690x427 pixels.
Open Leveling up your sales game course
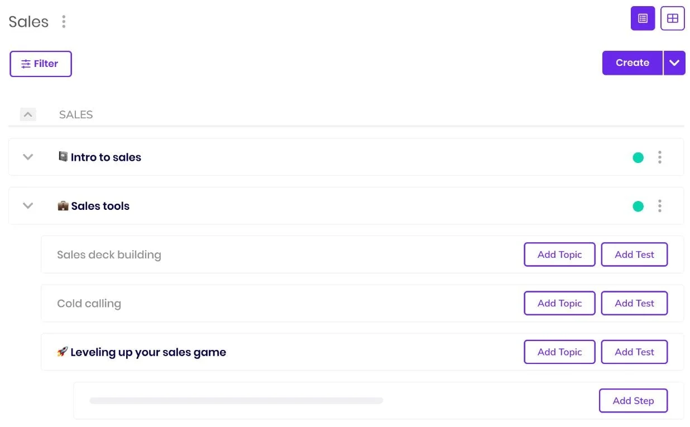148,352
